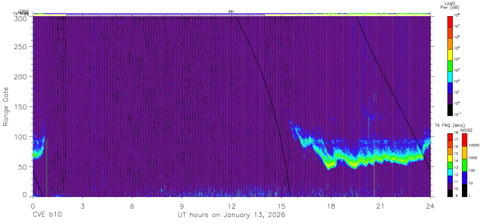Viewport: 484px width, 223px height.
Task: Click the "50" range gate tick label
Action: pyautogui.click(x=23, y=167)
